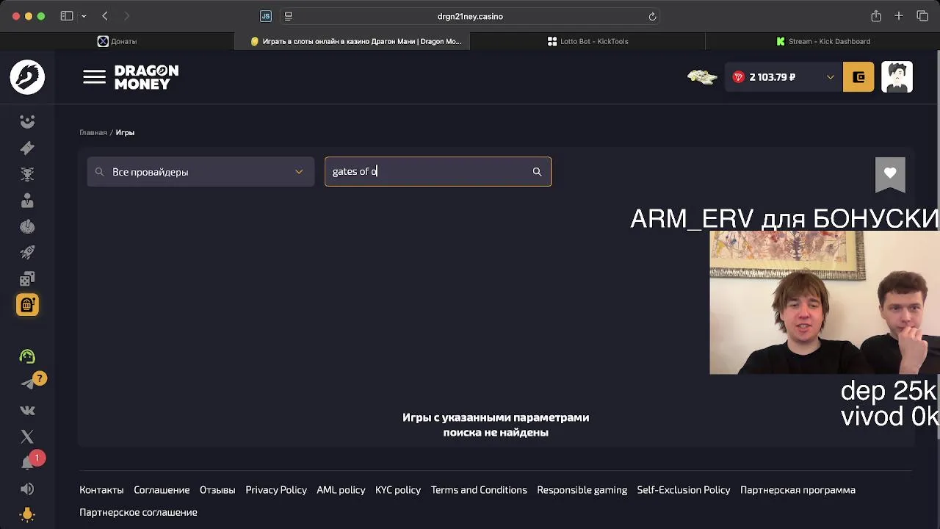Open the Отзывы footer link
This screenshot has width=940, height=529.
[x=217, y=490]
